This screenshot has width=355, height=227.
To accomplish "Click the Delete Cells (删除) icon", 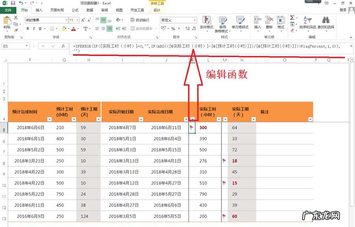I will click(x=269, y=19).
